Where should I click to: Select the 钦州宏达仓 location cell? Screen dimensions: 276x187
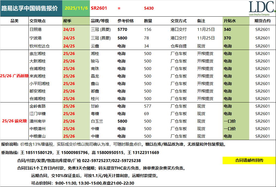[x=39, y=46]
